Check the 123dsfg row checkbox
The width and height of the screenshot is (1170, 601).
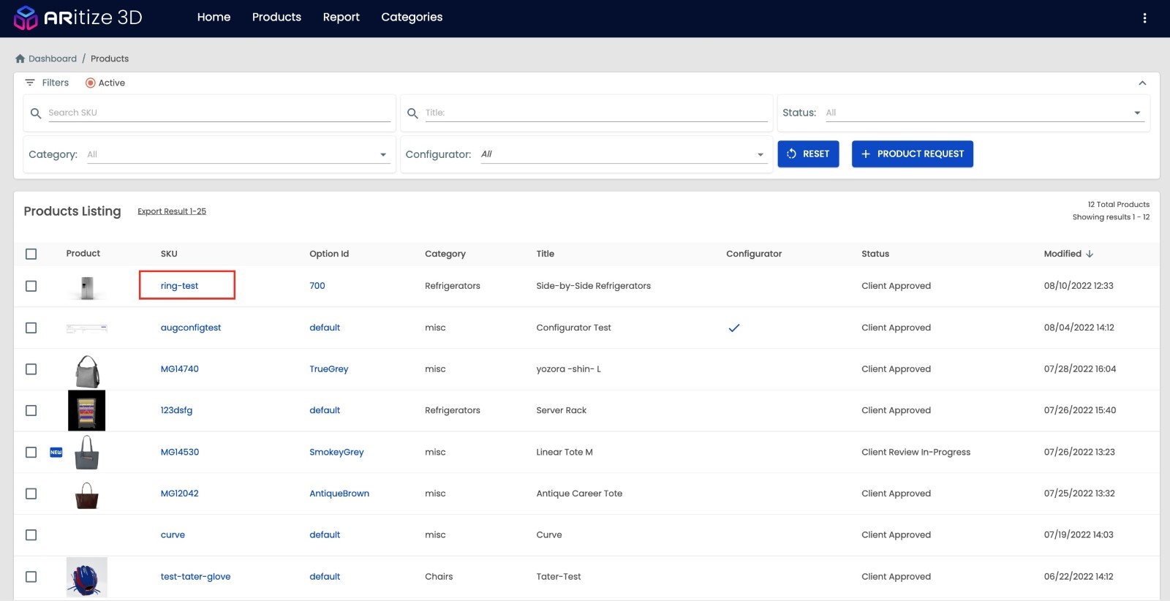point(31,410)
